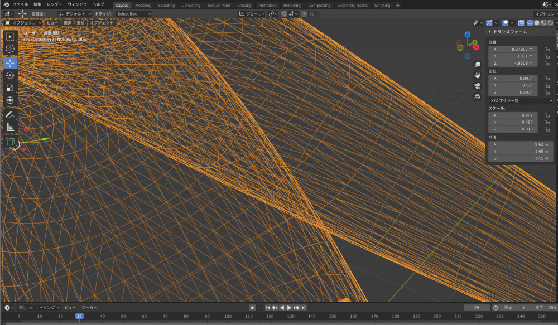The height and width of the screenshot is (325, 558).
Task: Open the 追加 menu in the viewport header
Action: (81, 23)
